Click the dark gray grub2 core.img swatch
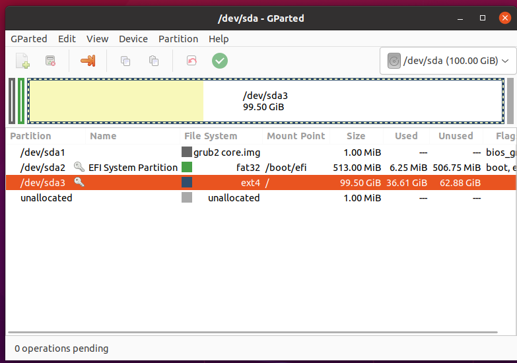This screenshot has width=517, height=363. coord(187,152)
